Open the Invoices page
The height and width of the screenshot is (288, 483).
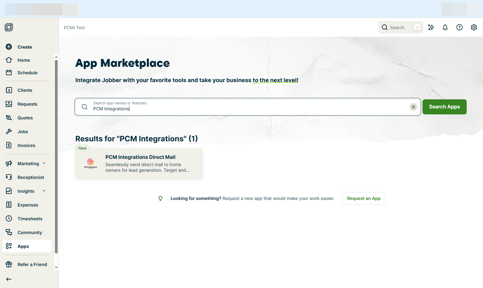[x=27, y=145]
